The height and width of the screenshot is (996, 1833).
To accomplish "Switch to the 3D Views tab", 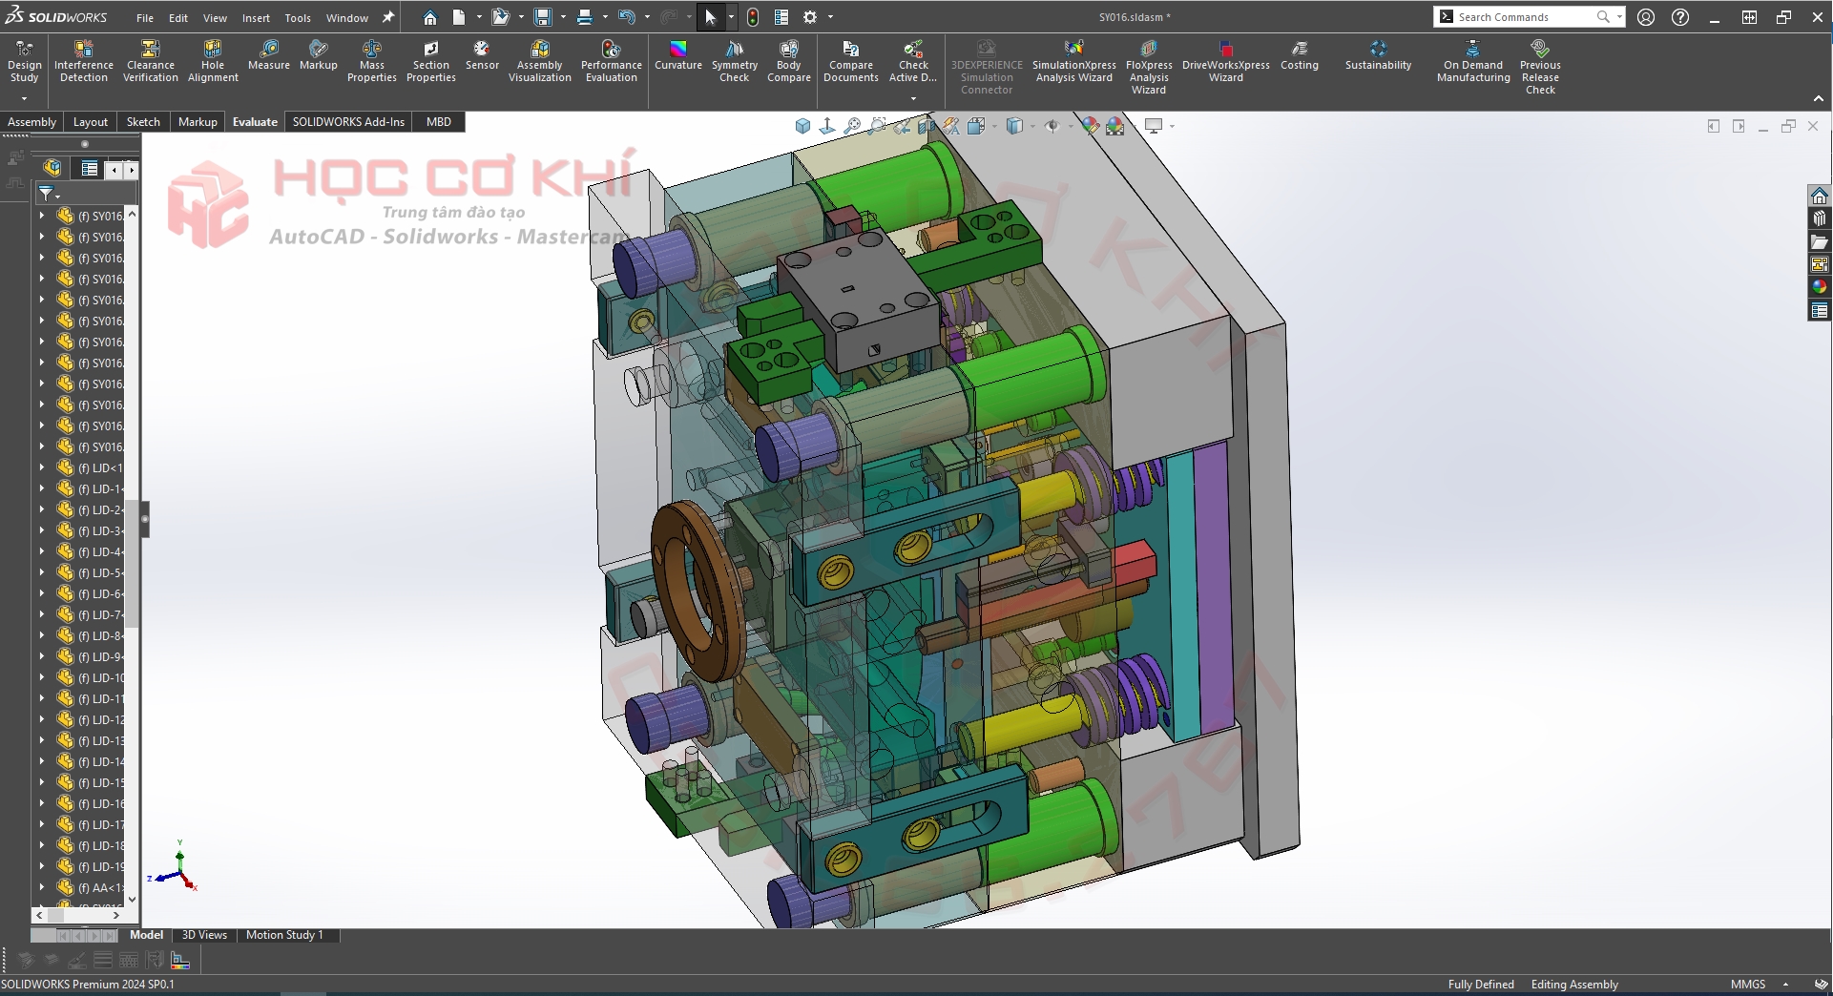I will pyautogui.click(x=204, y=935).
